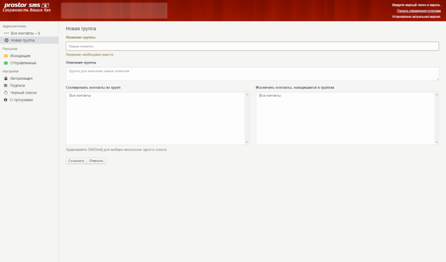Click the list icon next to Подписи

coord(5,86)
